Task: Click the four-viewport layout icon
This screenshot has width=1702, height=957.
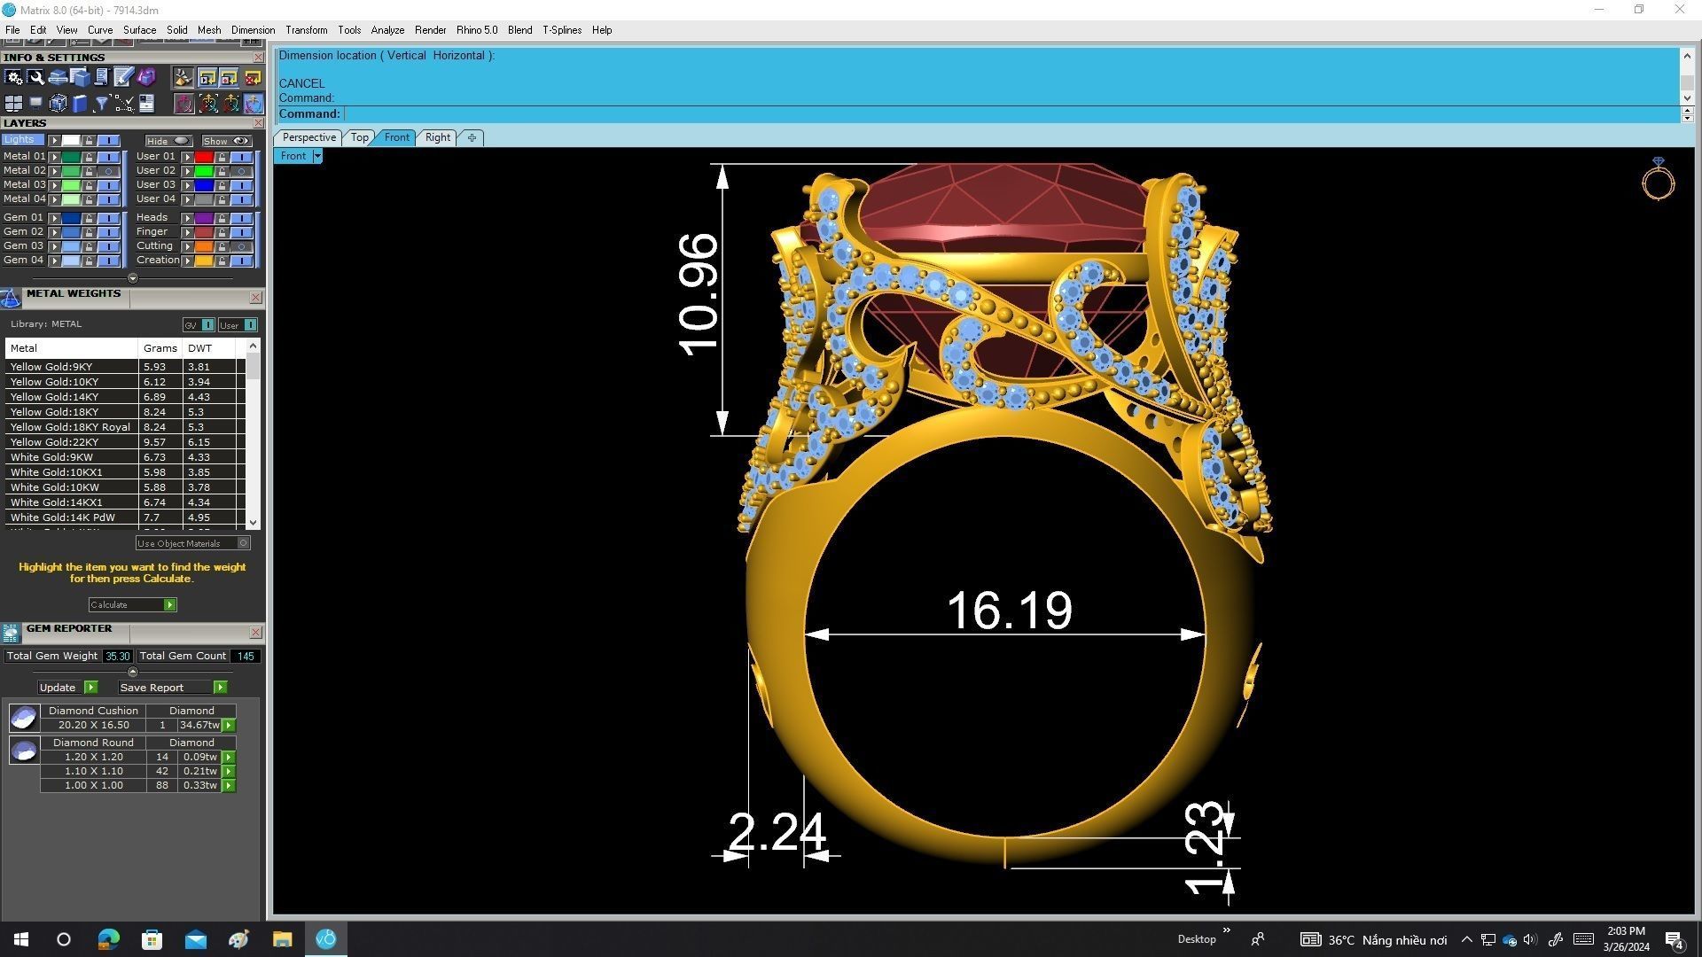Action: click(13, 104)
